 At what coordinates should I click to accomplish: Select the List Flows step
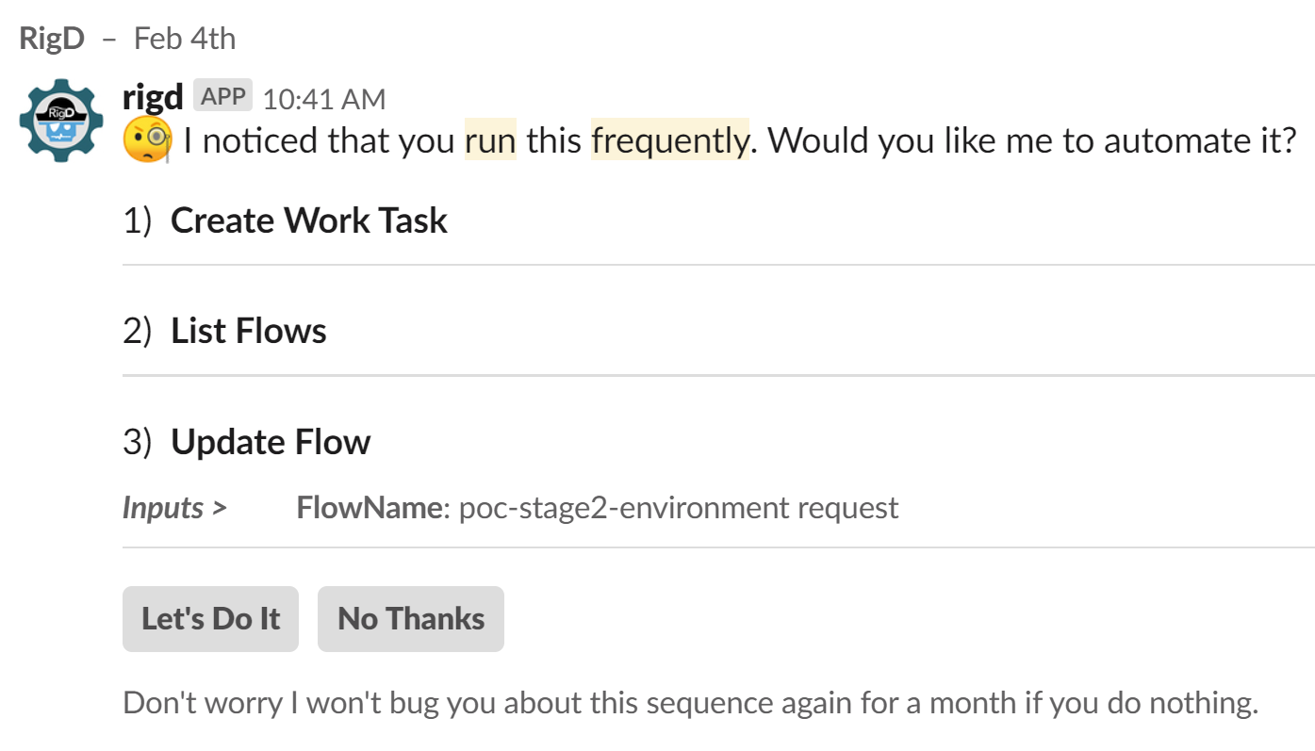click(x=248, y=331)
